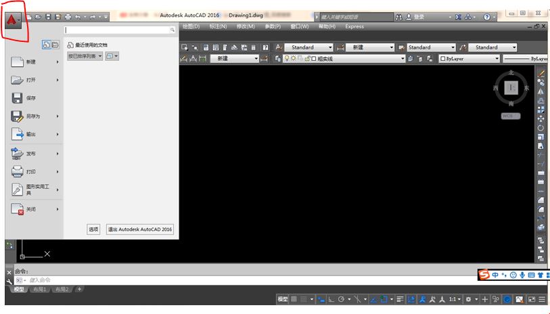The height and width of the screenshot is (314, 550).
Task: Click the red AutoCAD application menu button
Action: click(14, 19)
